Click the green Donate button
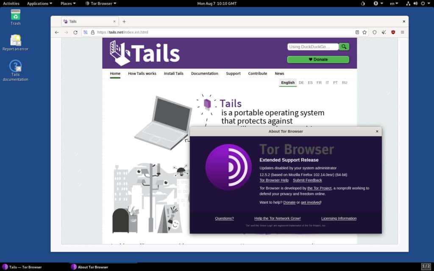This screenshot has width=434, height=271. (x=318, y=59)
